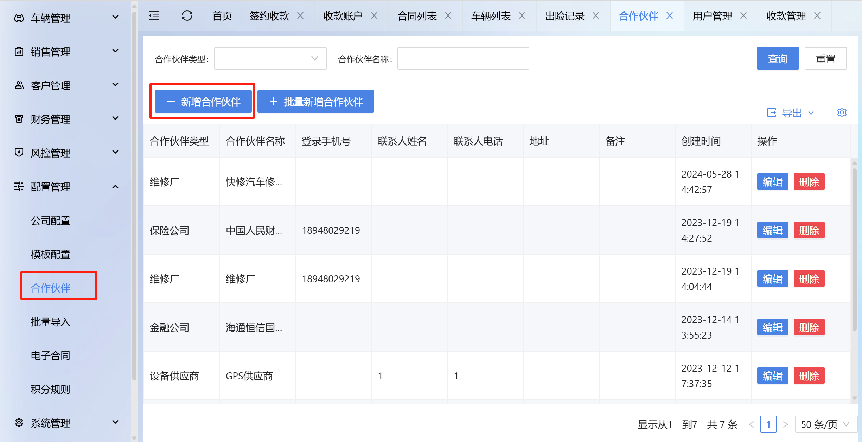Image resolution: width=862 pixels, height=442 pixels.
Task: Open the 50 条/页 page size dropdown
Action: click(825, 424)
